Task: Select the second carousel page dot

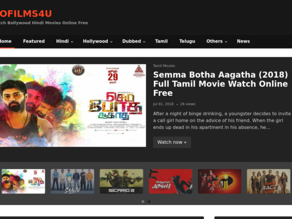Action: [149, 201]
